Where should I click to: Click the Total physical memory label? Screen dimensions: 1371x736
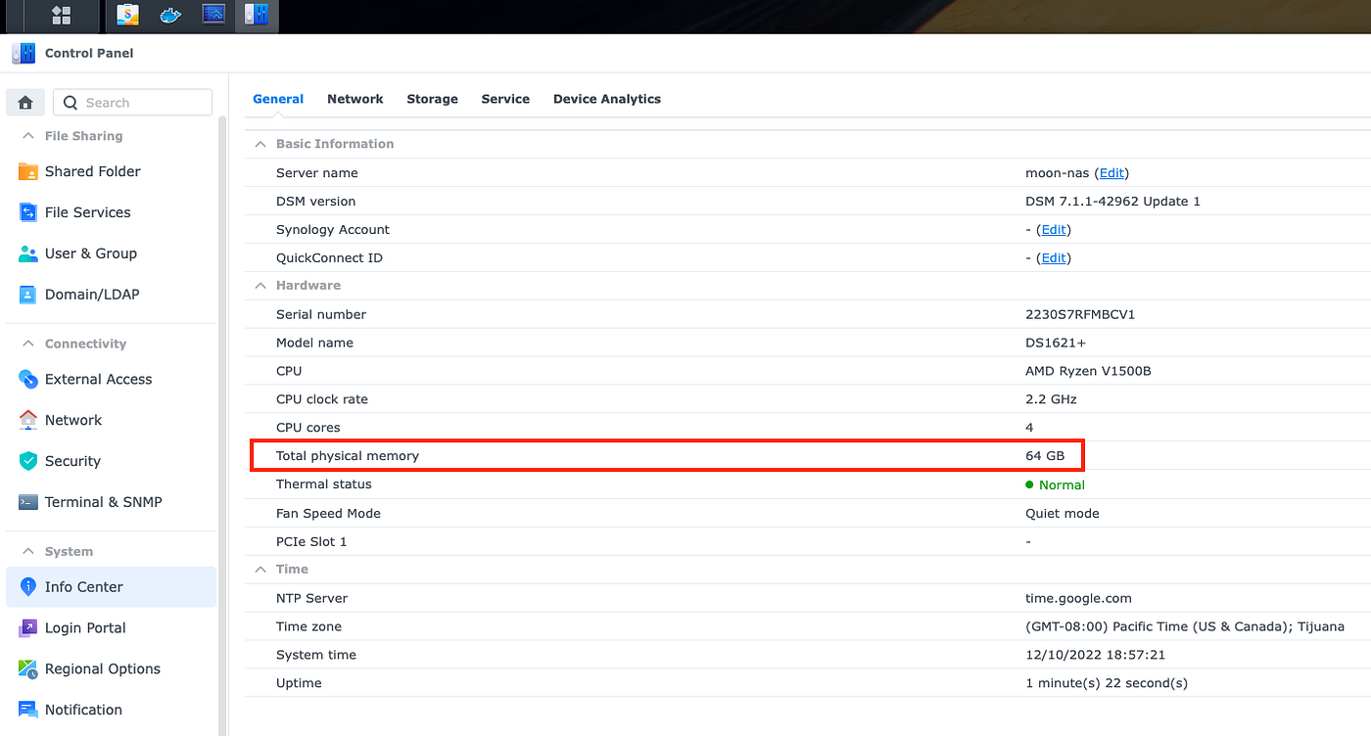click(348, 456)
